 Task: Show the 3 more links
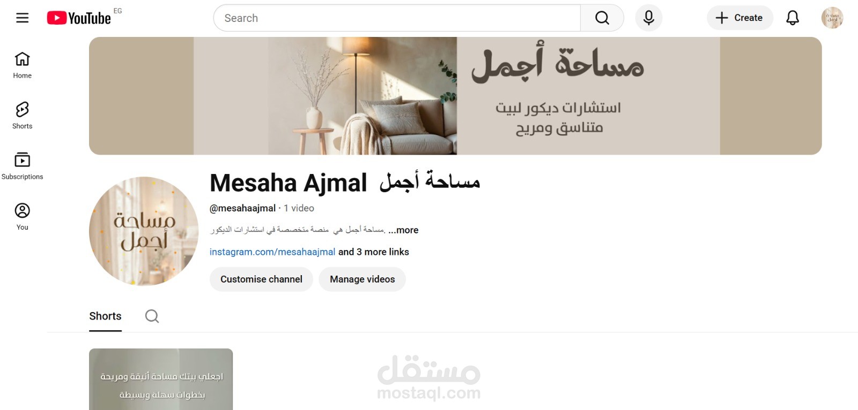point(374,252)
